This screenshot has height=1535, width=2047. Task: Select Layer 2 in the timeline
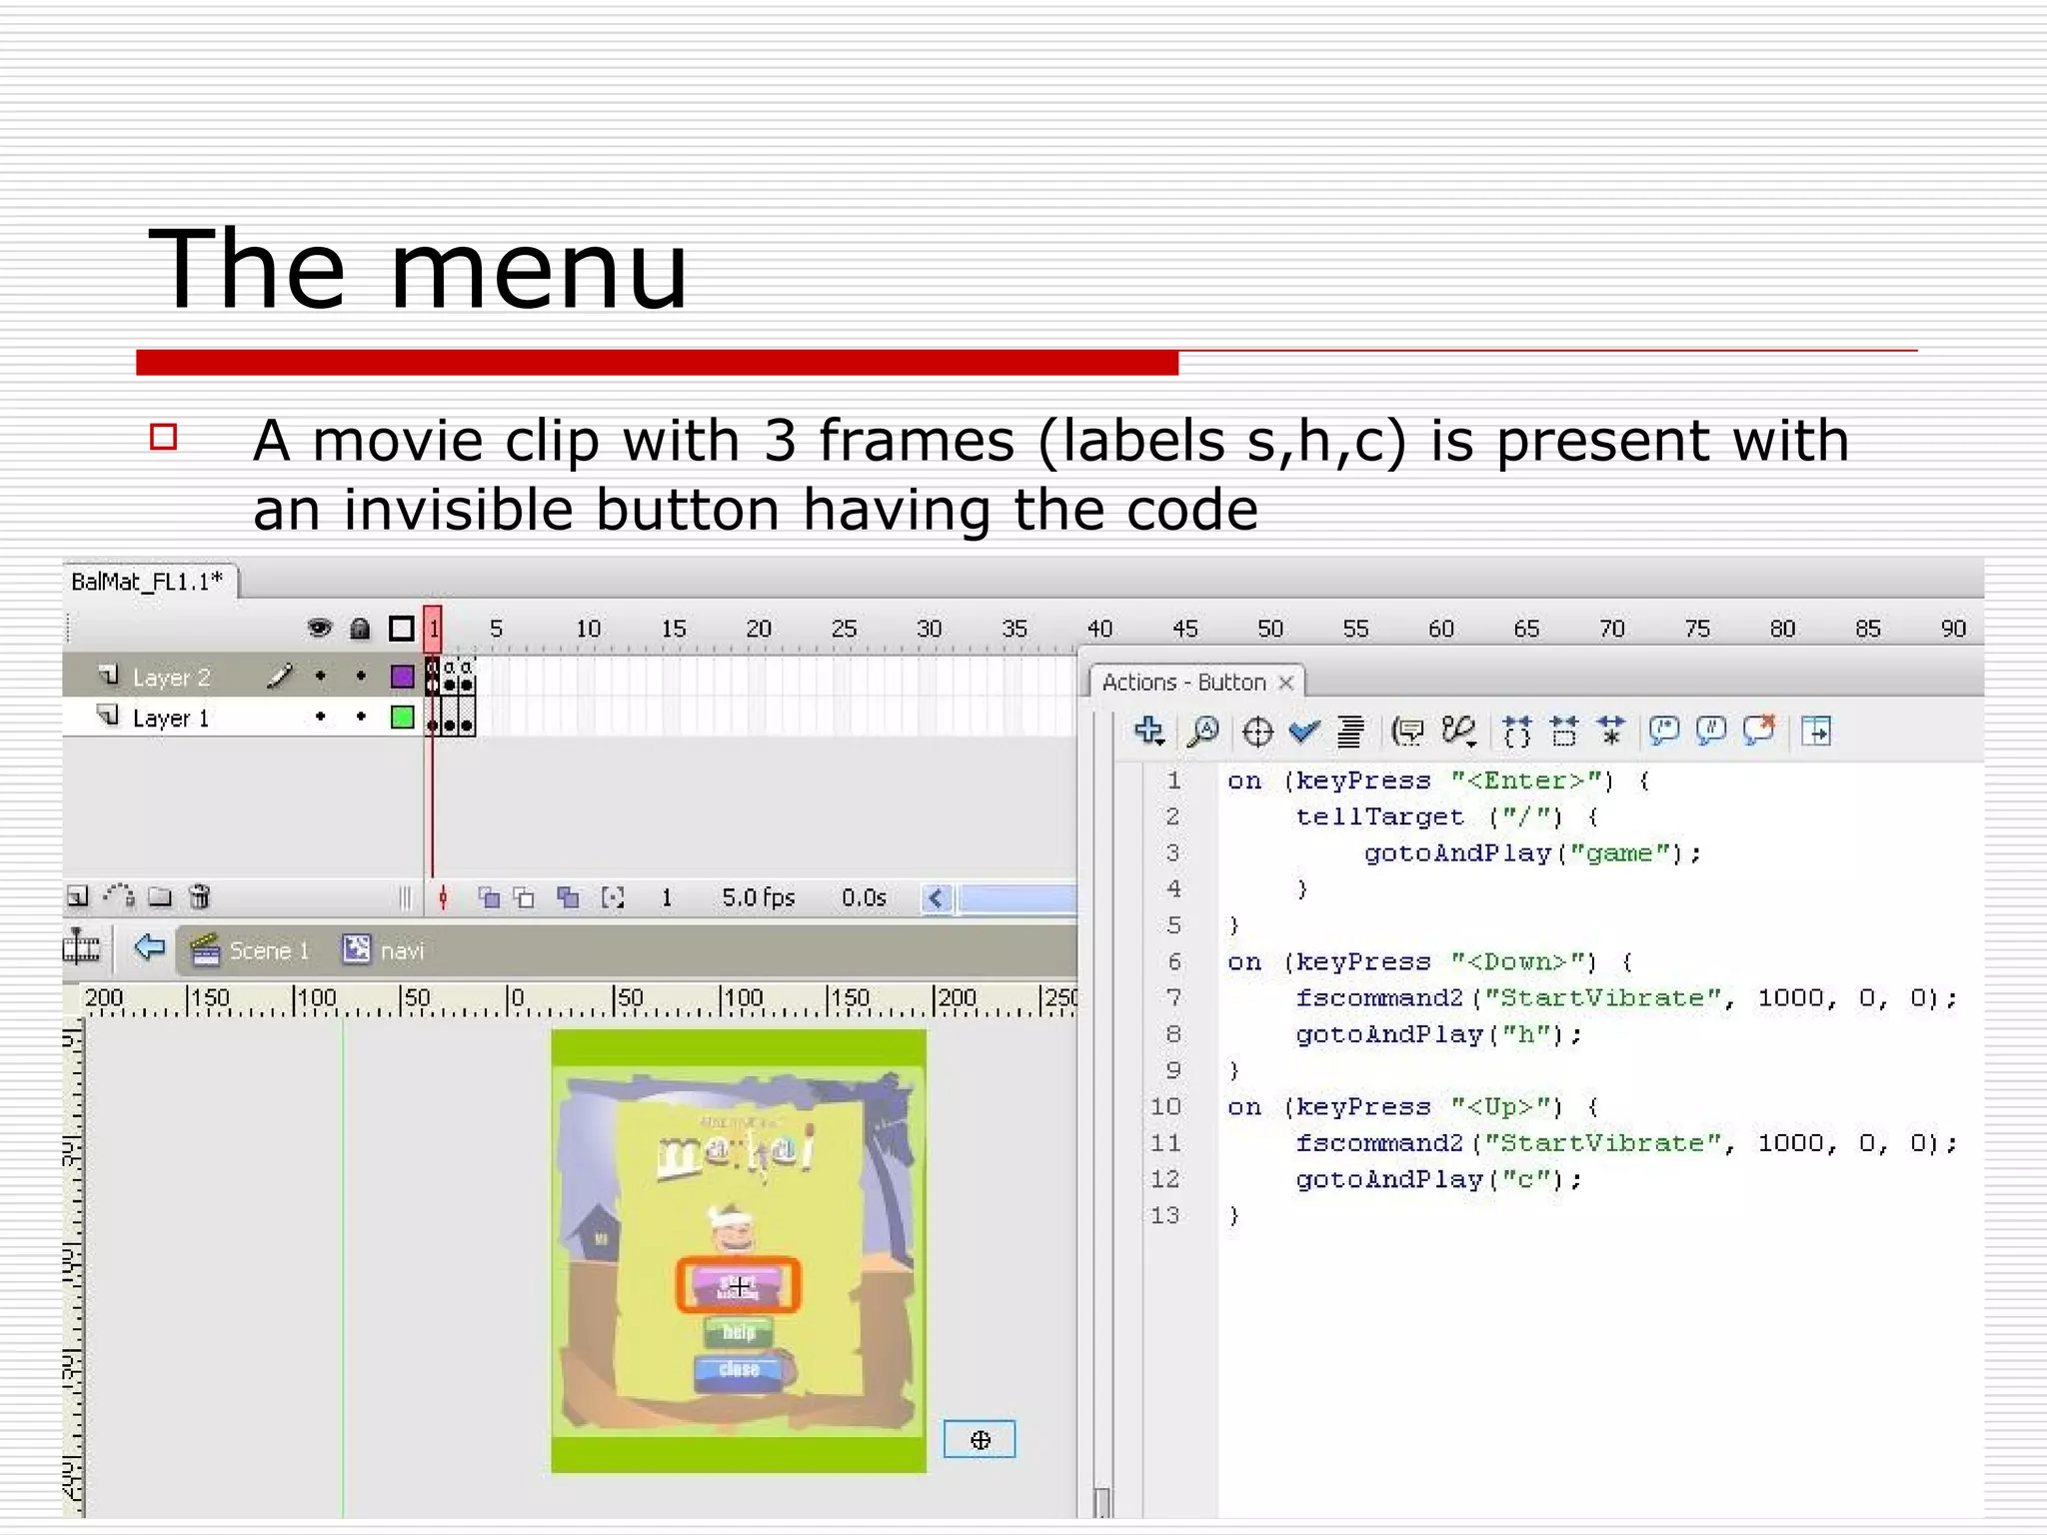click(172, 678)
